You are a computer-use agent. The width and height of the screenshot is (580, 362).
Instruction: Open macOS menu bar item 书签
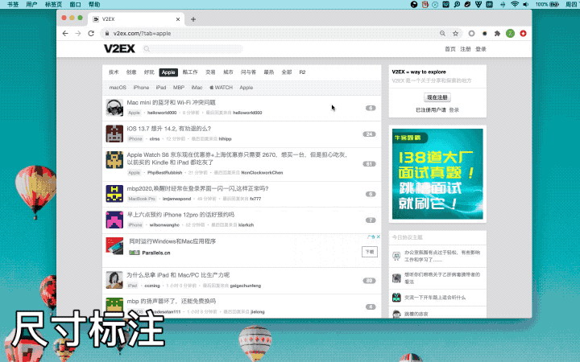13,5
